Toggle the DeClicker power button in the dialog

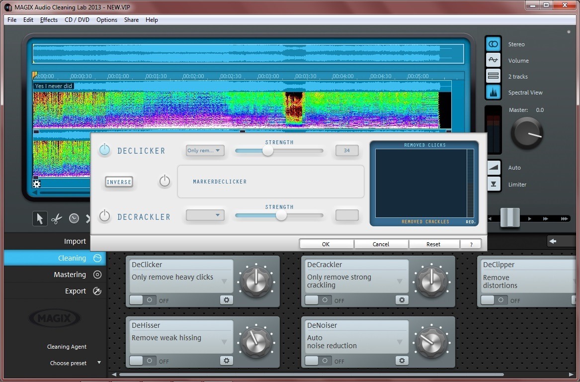tap(105, 150)
